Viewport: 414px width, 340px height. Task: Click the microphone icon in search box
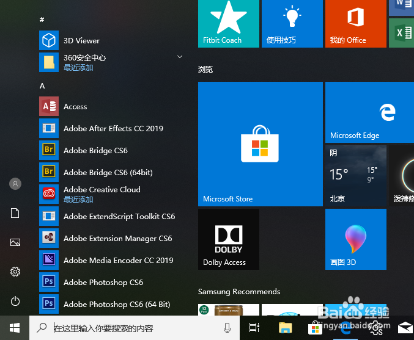click(x=227, y=328)
